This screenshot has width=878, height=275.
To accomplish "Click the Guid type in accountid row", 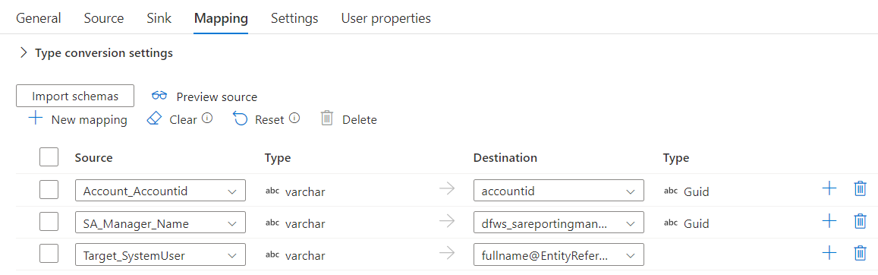I will 697,191.
